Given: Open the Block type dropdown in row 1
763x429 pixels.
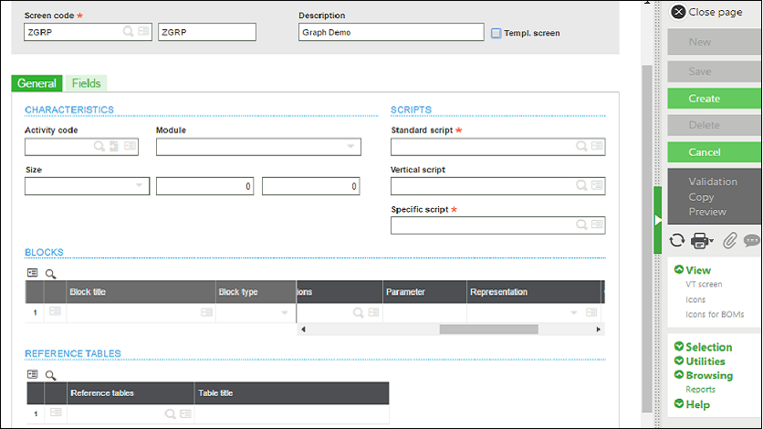Looking at the screenshot, I should pyautogui.click(x=285, y=313).
